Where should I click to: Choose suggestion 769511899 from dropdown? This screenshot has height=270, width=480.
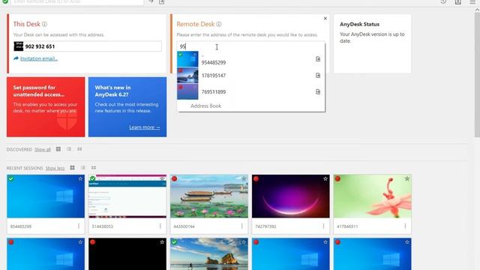(250, 91)
